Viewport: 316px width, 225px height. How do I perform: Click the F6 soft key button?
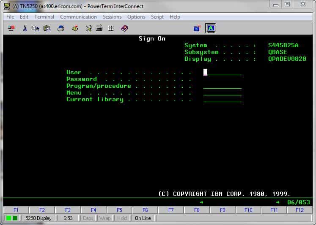tap(145, 210)
